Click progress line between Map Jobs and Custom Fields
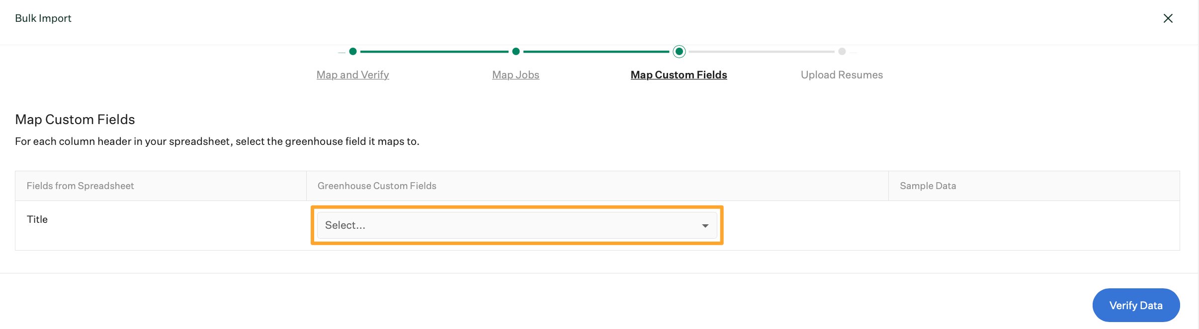 pos(596,51)
